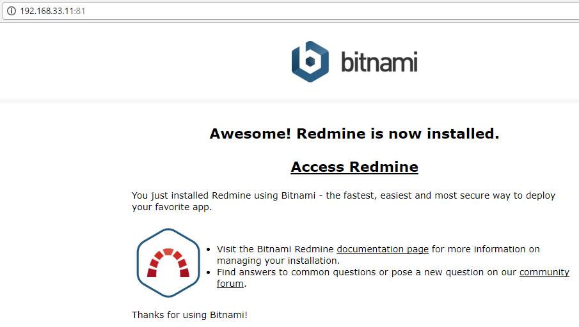Click the Bitnami hexagon logo icon

[x=310, y=61]
